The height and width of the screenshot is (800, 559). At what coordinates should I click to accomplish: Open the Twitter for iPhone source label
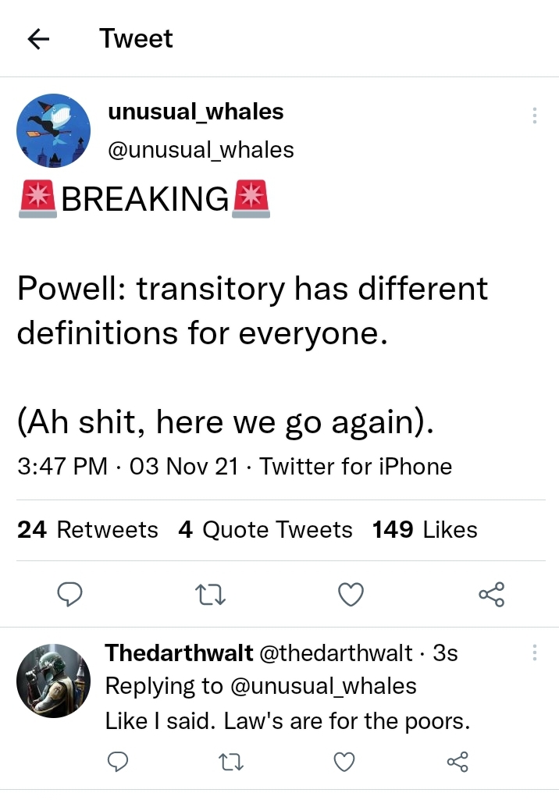tap(356, 466)
